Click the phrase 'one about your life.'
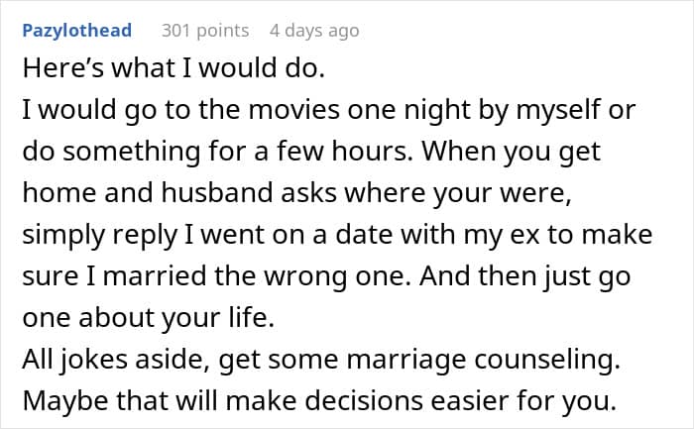Image resolution: width=694 pixels, height=429 pixels. click(x=149, y=318)
